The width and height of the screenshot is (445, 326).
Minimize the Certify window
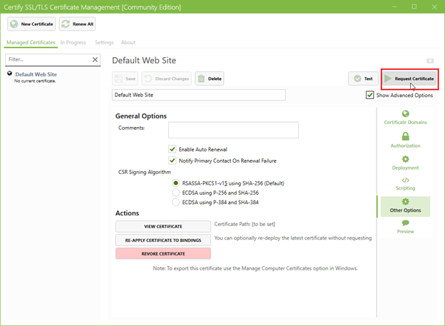[x=394, y=6]
